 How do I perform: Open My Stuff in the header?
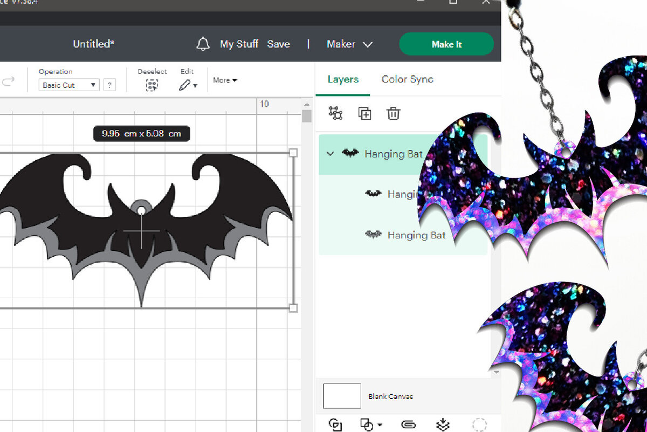[239, 44]
